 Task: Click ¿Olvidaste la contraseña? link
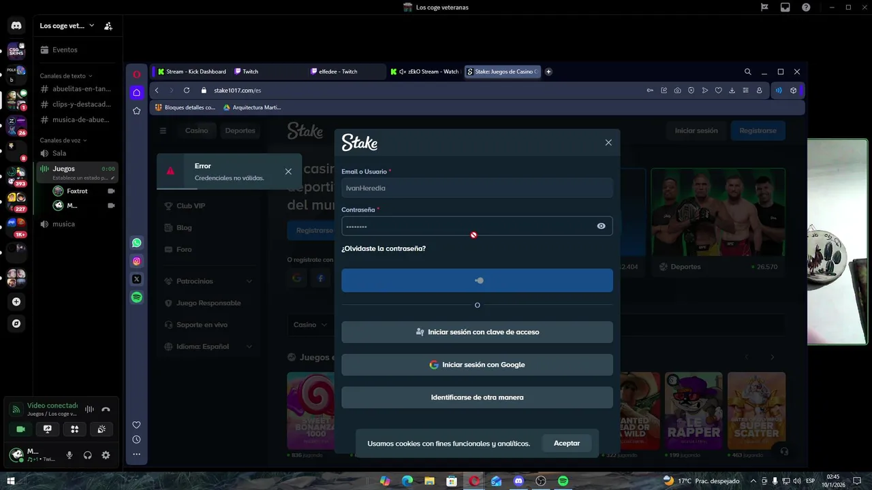tap(384, 248)
